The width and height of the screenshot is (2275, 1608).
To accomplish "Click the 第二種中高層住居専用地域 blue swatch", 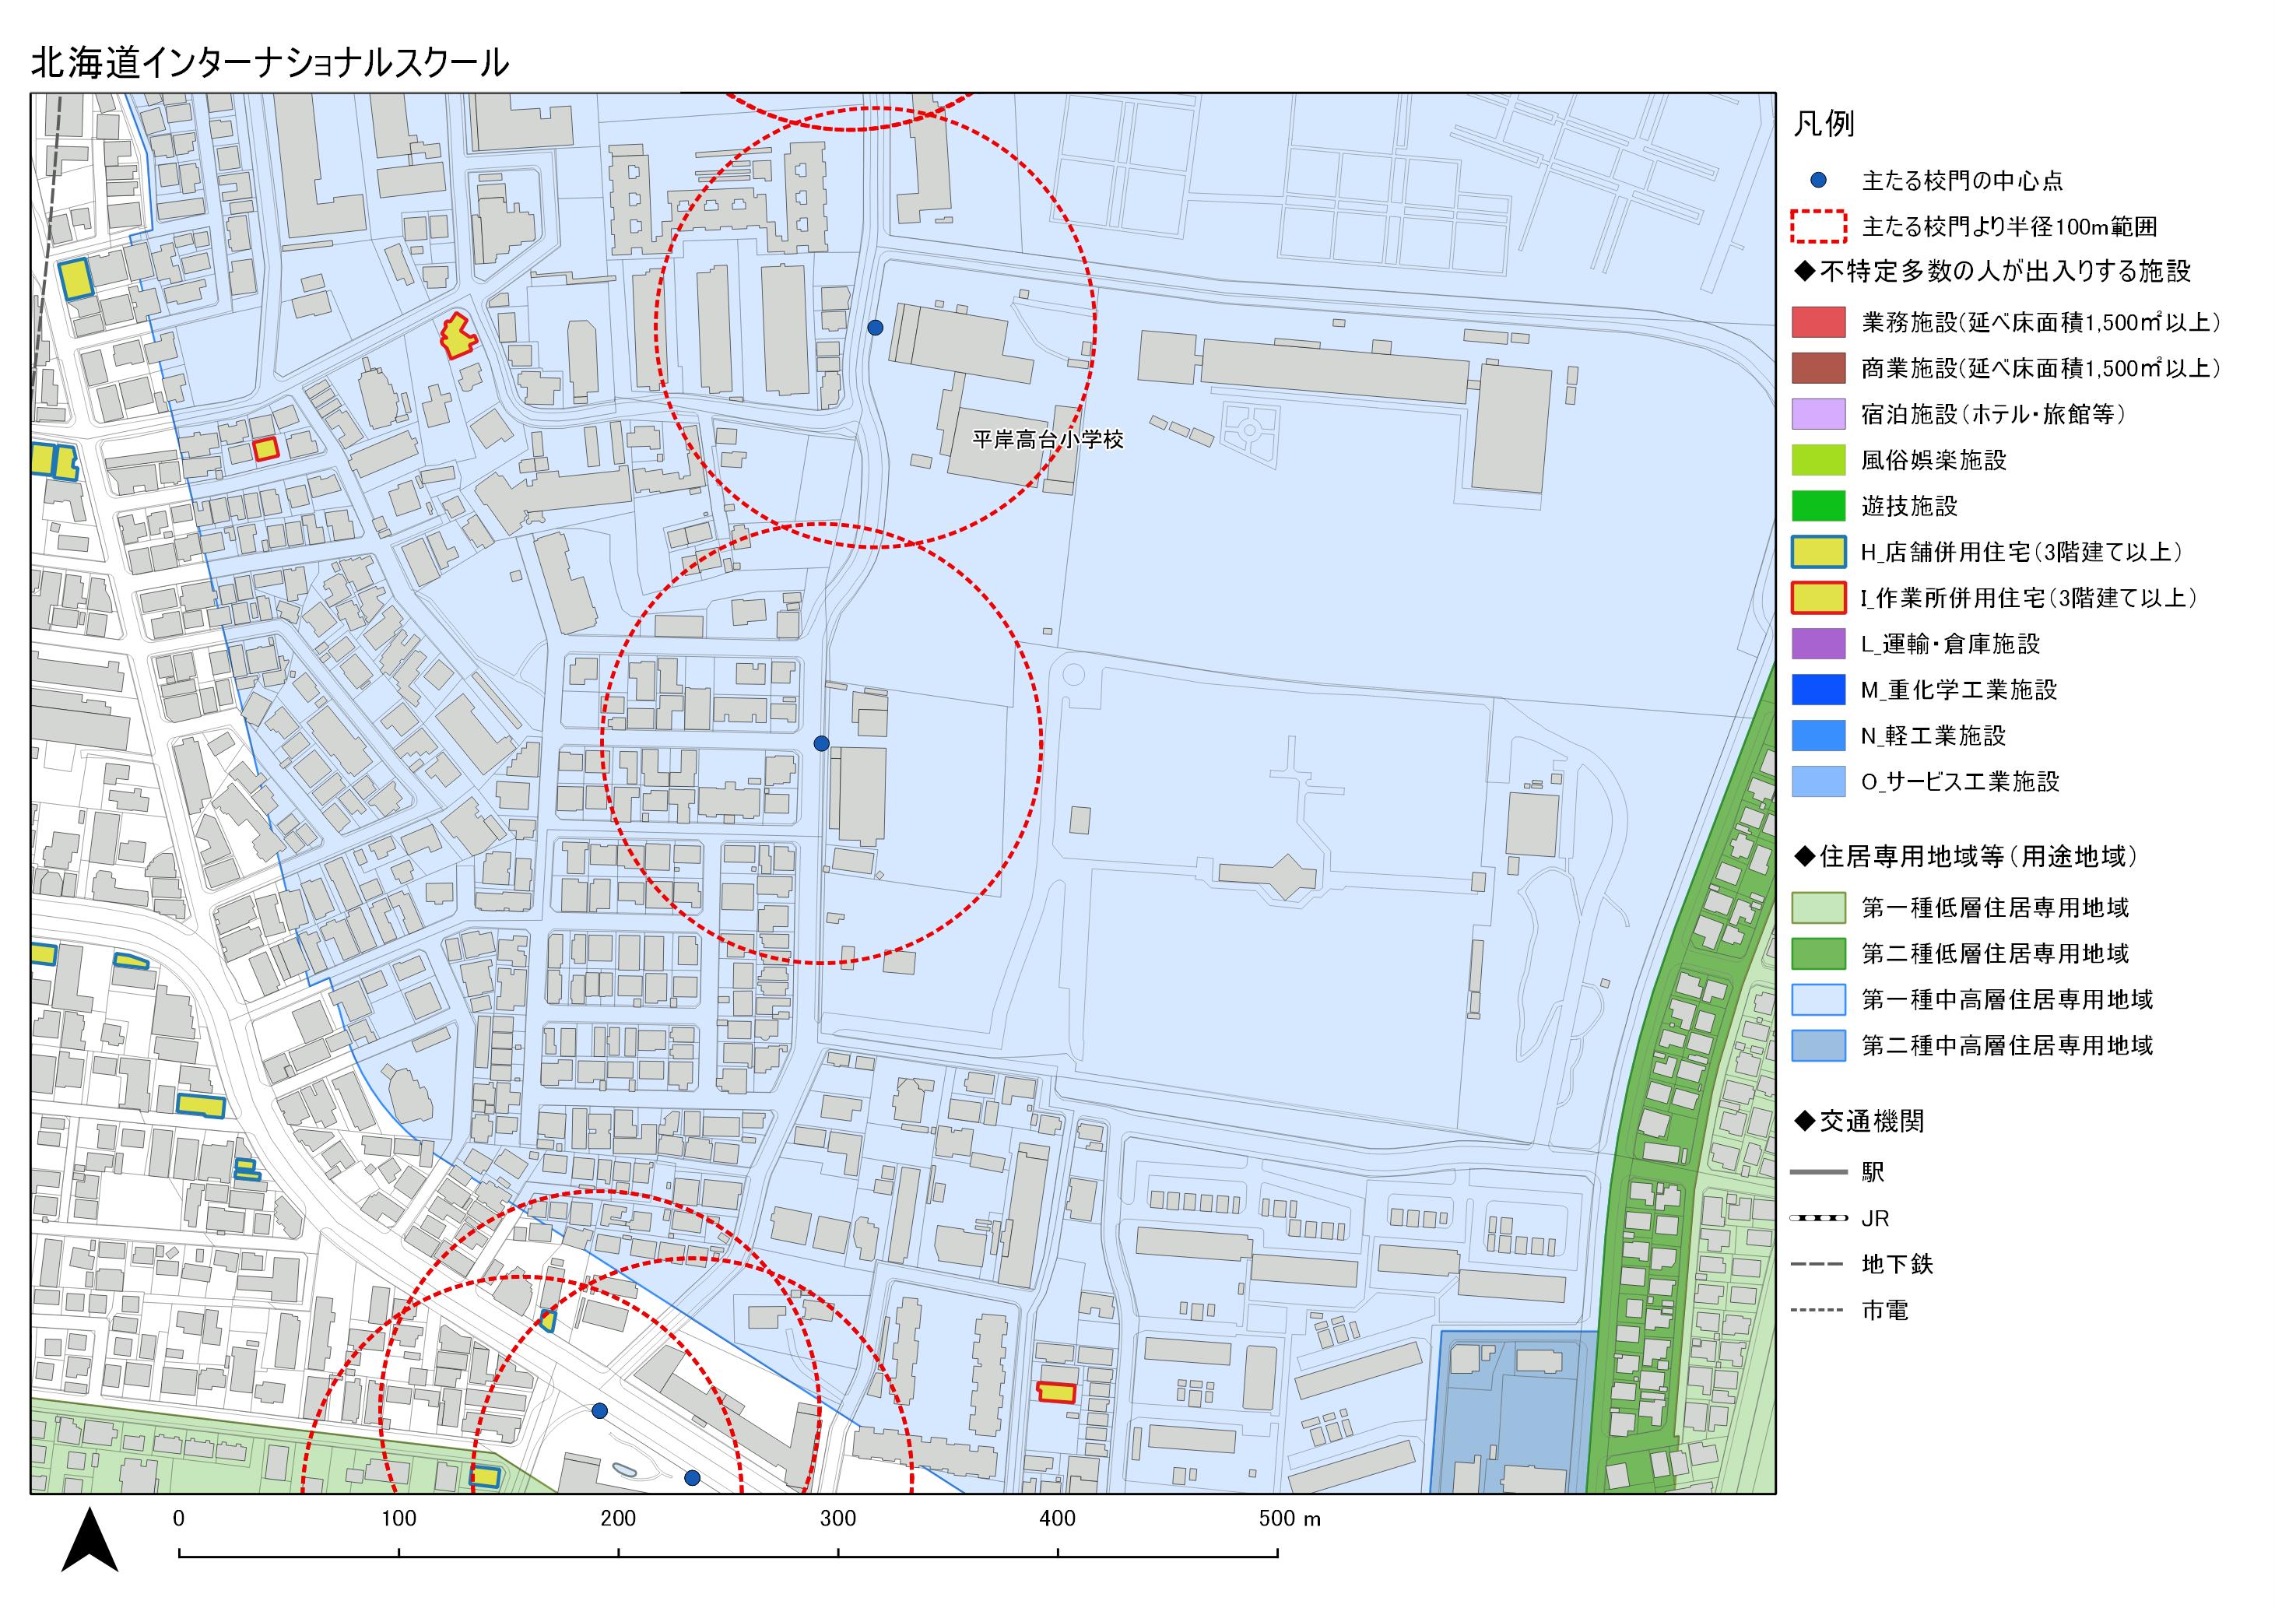I will (1818, 1045).
